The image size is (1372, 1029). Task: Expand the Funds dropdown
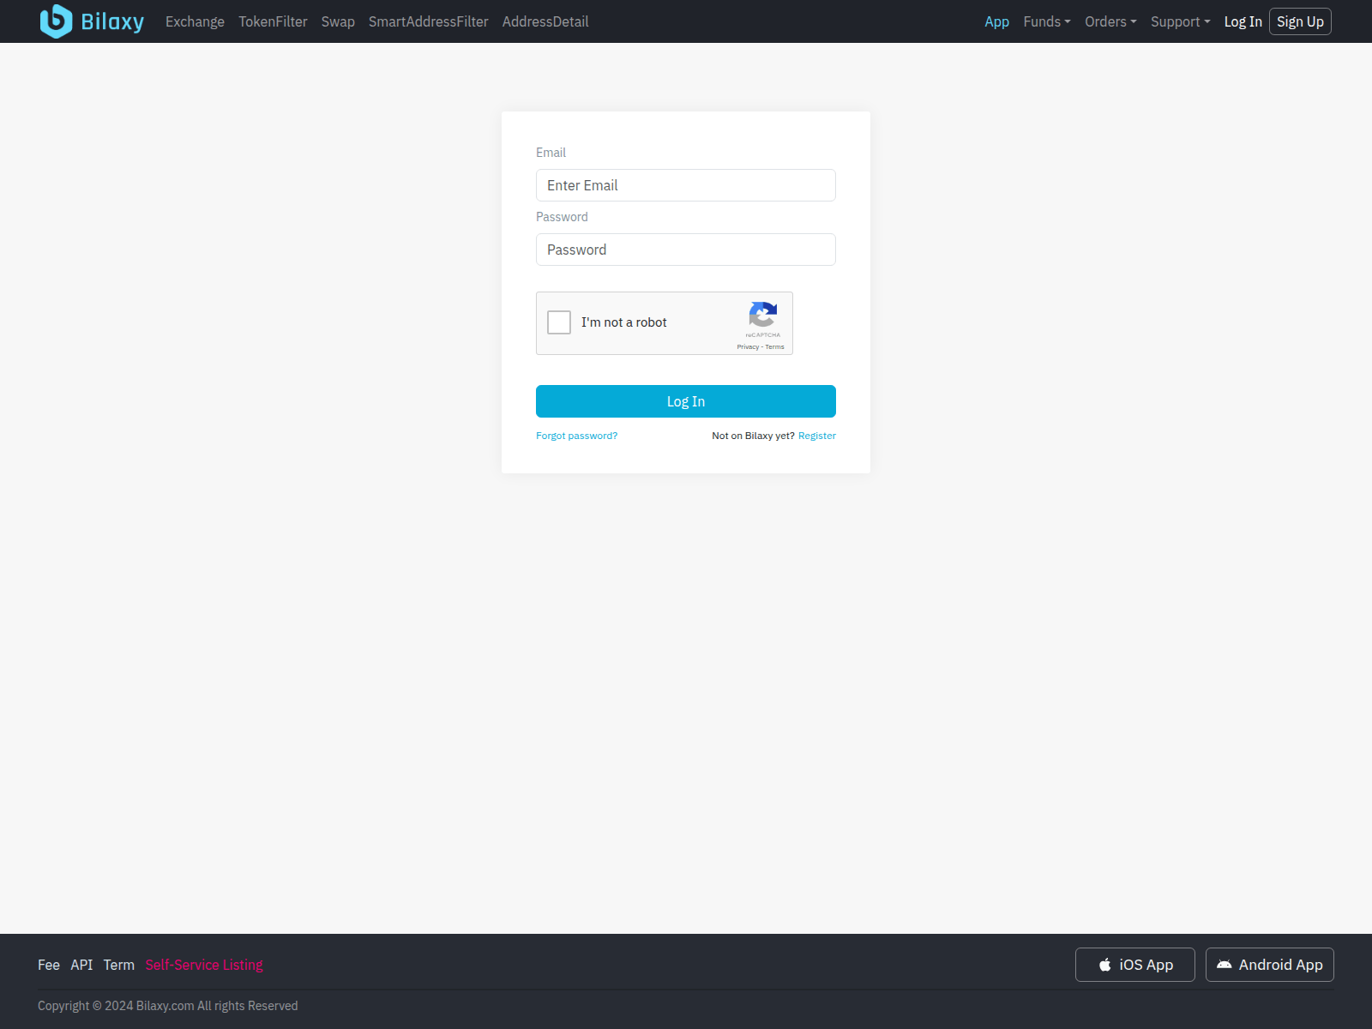point(1046,21)
